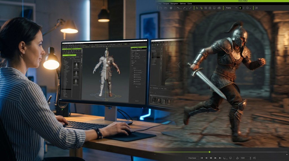
Task: Select bottom character thumbnail on left monitor
Action: click(76, 82)
